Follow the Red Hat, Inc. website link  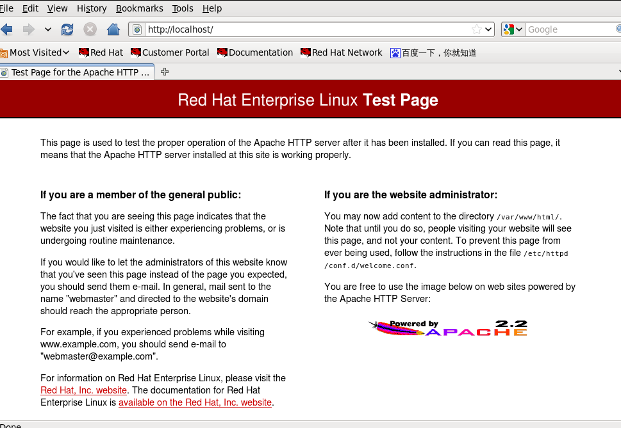click(83, 390)
